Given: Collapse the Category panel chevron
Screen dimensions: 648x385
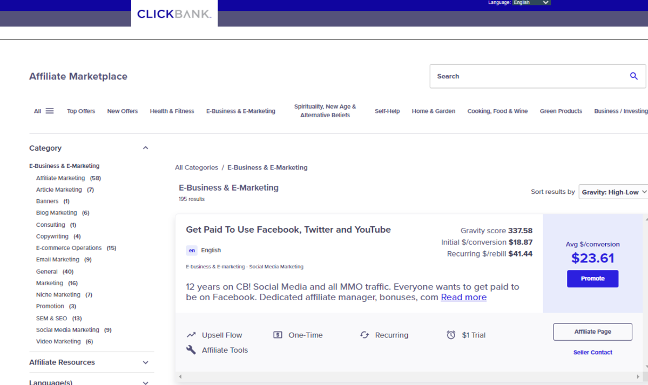Looking at the screenshot, I should click(145, 147).
